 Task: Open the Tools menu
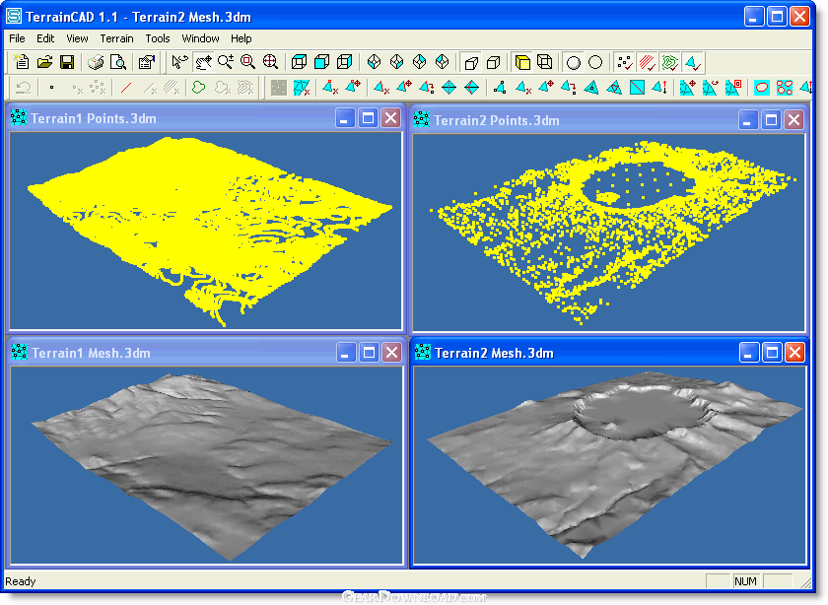158,38
